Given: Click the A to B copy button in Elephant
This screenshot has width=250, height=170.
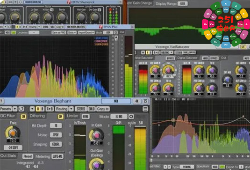Looking at the screenshot, I should click(50, 109).
